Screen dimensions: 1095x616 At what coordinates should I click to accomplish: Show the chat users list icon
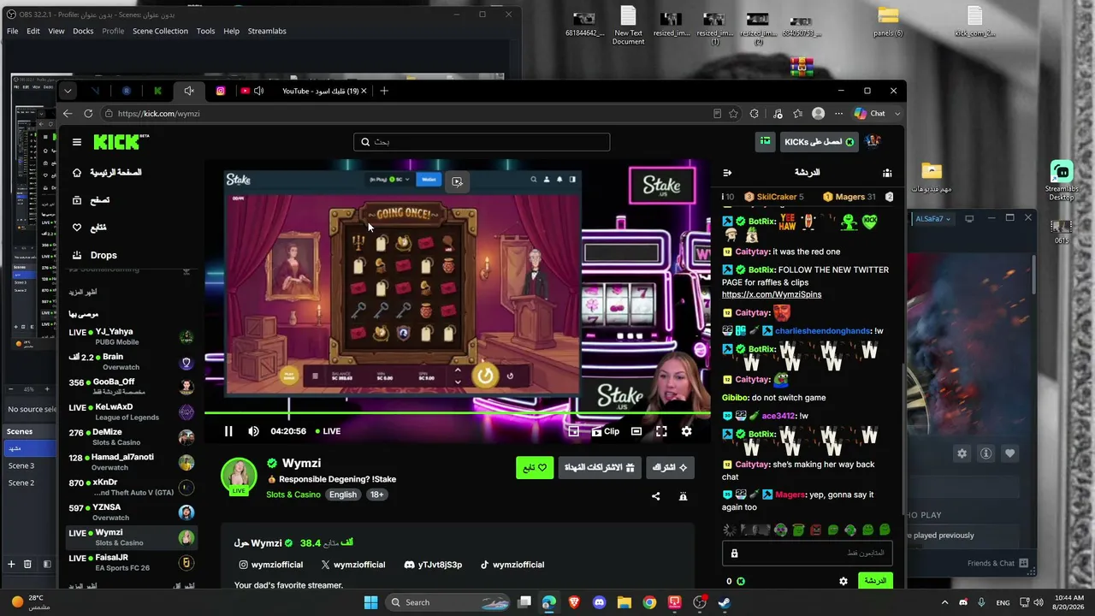(887, 173)
